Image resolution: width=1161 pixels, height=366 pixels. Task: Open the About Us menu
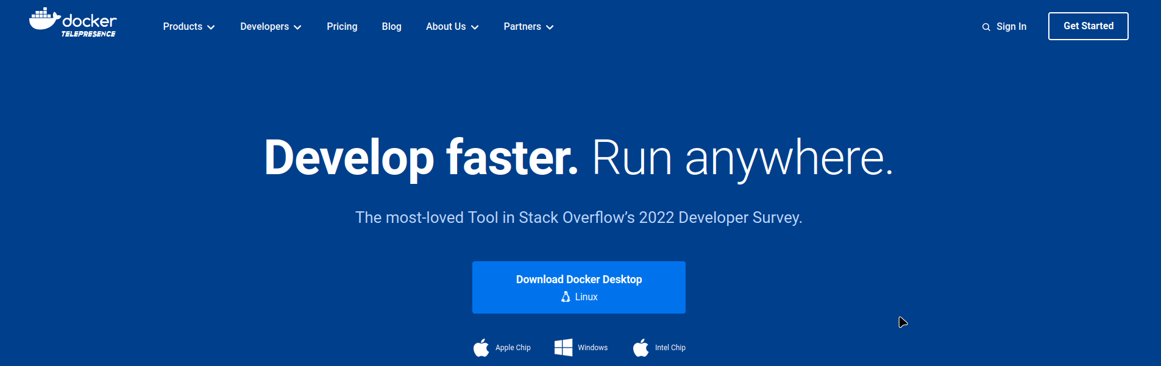(x=452, y=27)
